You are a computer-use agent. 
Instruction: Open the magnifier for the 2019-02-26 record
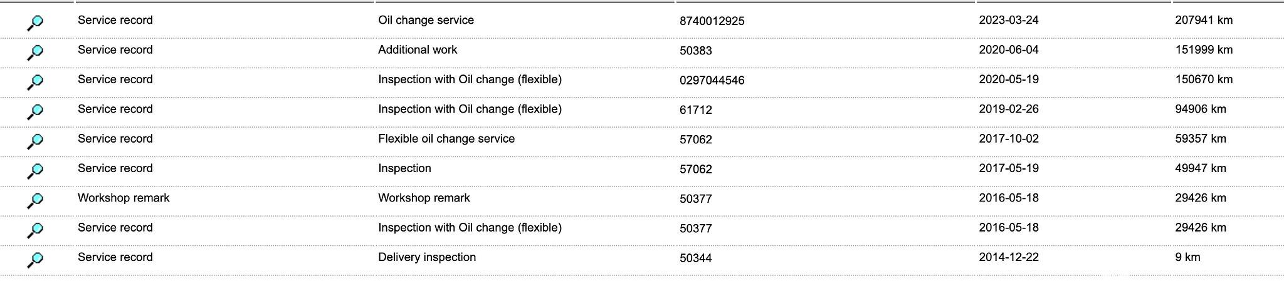pyautogui.click(x=36, y=111)
